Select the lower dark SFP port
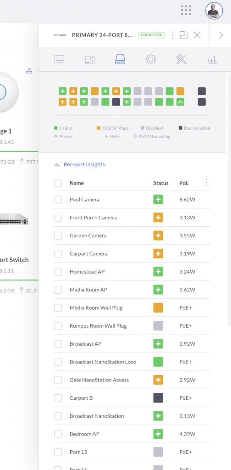The height and width of the screenshot is (470, 231). [x=202, y=102]
